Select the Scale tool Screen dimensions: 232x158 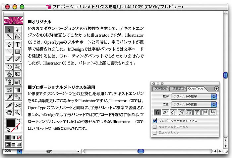point(18,67)
